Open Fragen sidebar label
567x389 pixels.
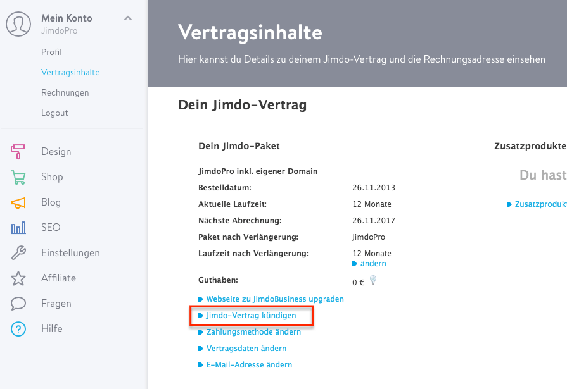(56, 304)
